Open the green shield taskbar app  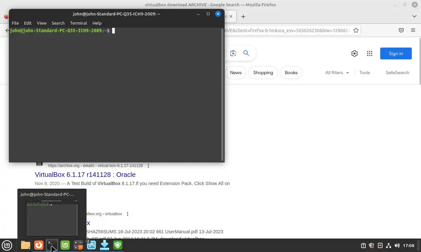(118, 245)
